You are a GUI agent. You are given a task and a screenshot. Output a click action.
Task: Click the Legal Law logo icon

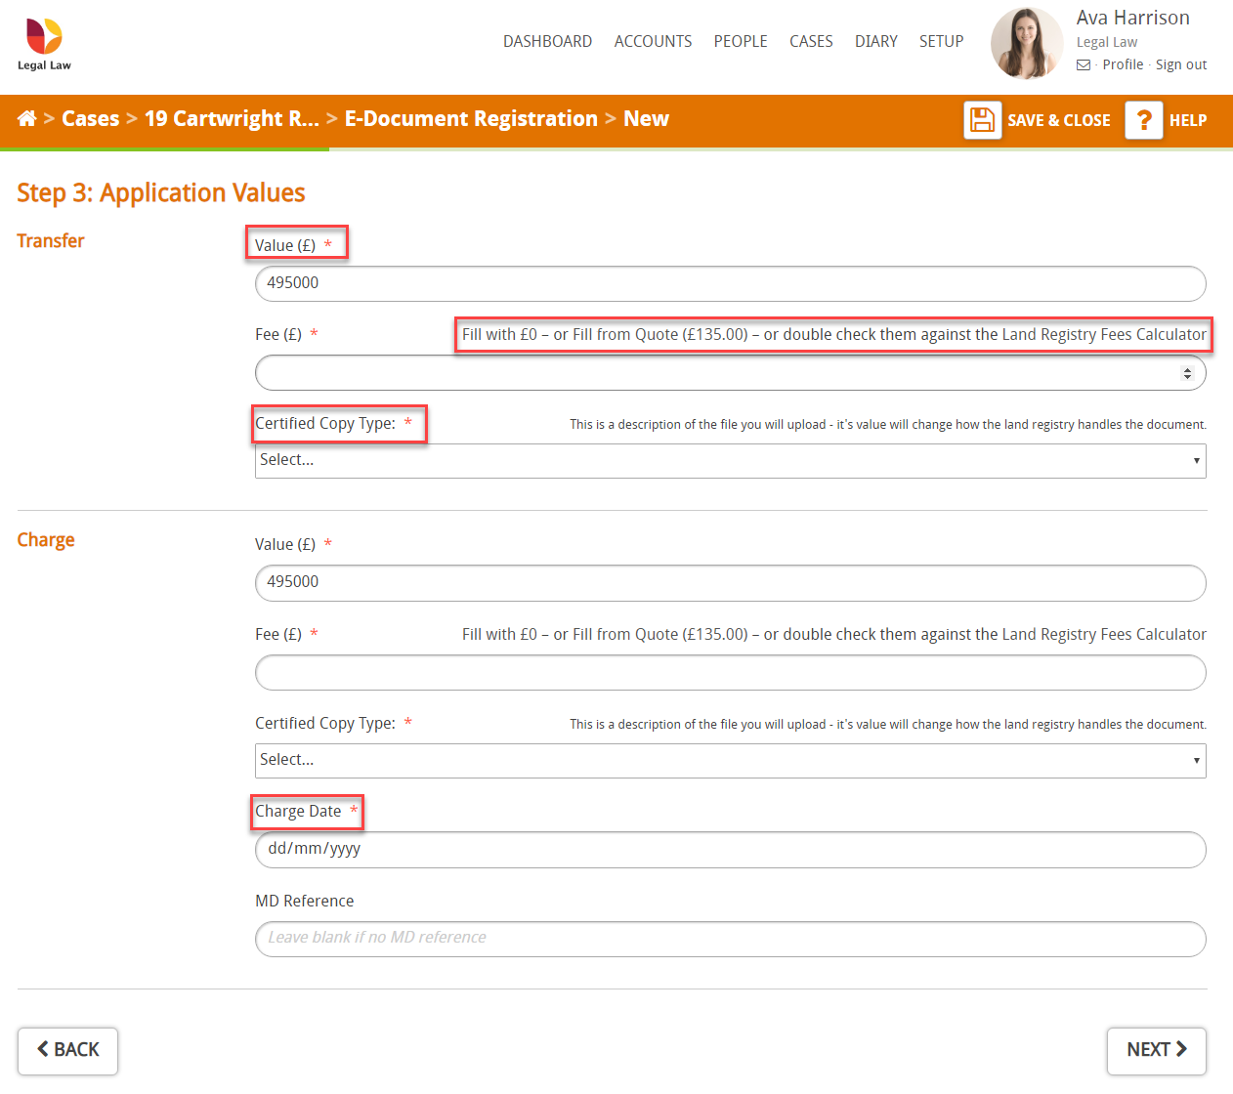[x=43, y=35]
